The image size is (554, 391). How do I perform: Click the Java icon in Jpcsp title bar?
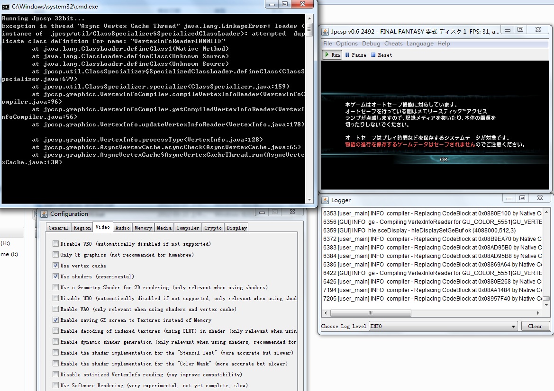pyautogui.click(x=325, y=32)
